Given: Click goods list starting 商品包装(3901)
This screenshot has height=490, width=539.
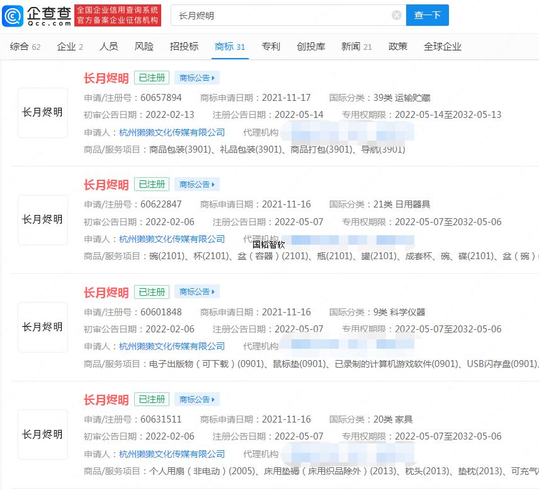Looking at the screenshot, I should coord(278,149).
